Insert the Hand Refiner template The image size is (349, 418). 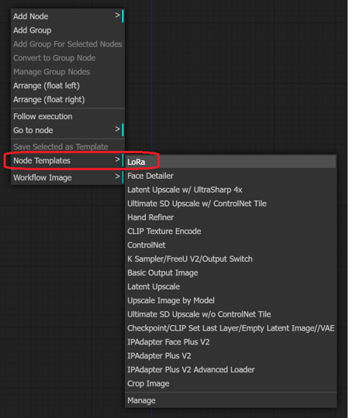tap(230, 218)
